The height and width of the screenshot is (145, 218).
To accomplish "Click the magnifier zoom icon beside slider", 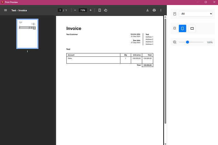I will (x=175, y=42).
